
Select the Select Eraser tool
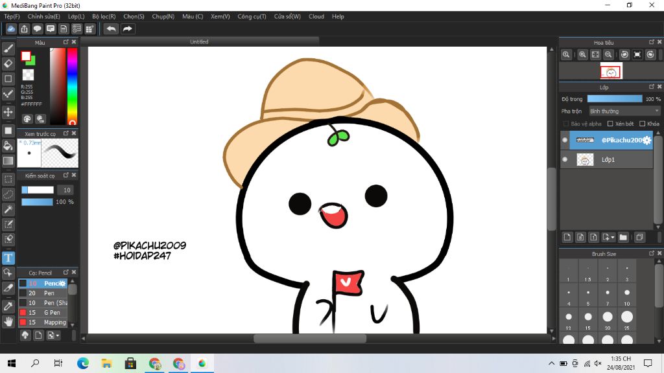(x=8, y=240)
